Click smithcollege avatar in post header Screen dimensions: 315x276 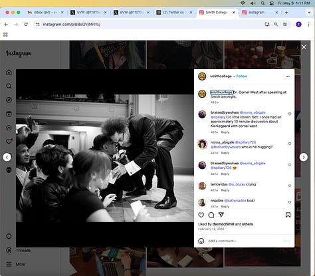click(202, 76)
